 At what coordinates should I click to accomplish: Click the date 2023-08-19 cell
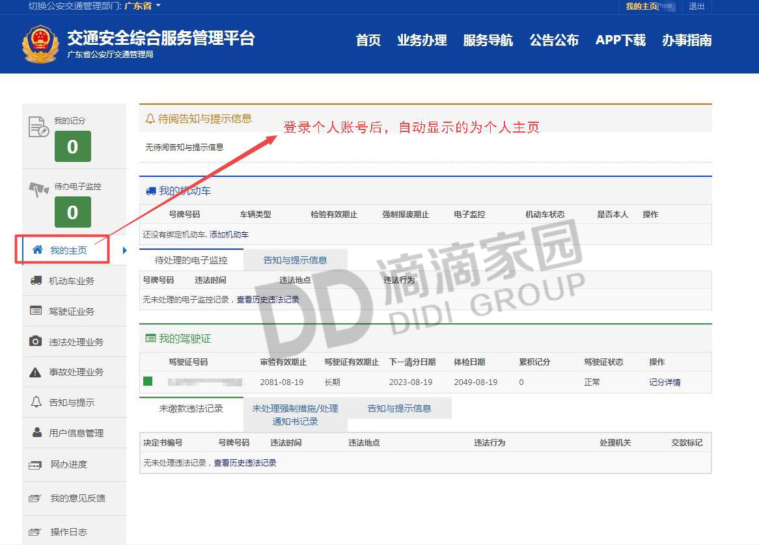coord(411,382)
